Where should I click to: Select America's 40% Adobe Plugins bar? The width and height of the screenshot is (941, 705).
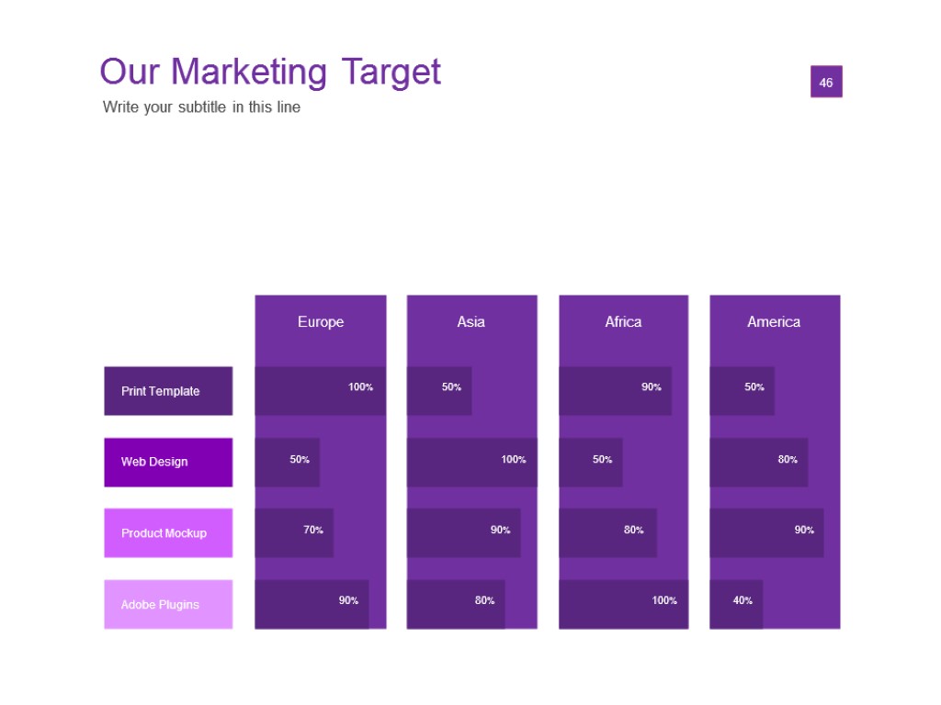pos(736,604)
